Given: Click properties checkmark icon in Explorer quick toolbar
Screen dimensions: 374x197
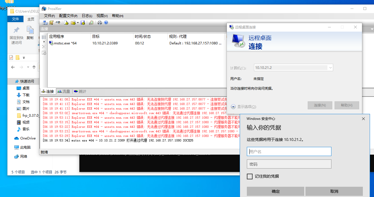Looking at the screenshot, I should click(x=11, y=58).
